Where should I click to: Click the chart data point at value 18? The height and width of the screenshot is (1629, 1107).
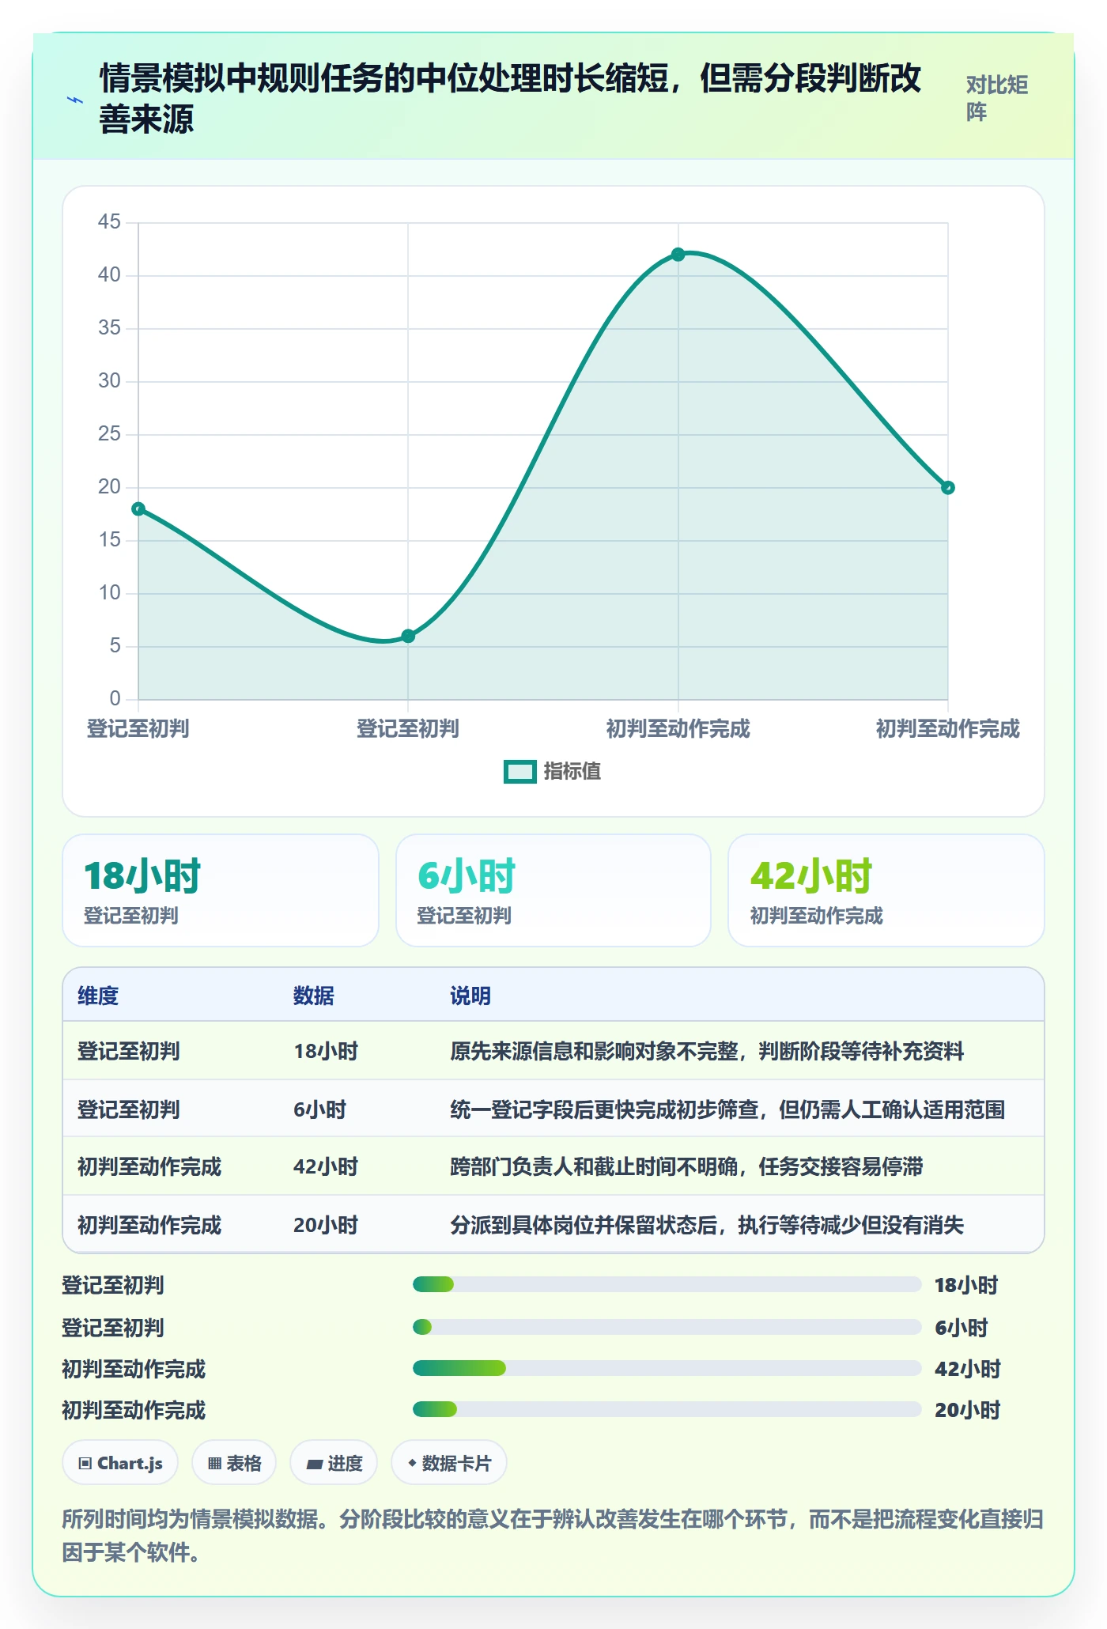(138, 508)
